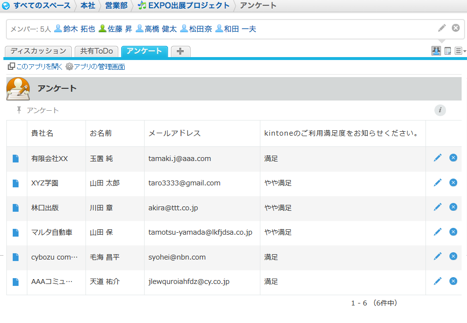Image resolution: width=467 pixels, height=323 pixels.
Task: Edit the 山田 太郎 record with the pencil
Action: click(438, 182)
